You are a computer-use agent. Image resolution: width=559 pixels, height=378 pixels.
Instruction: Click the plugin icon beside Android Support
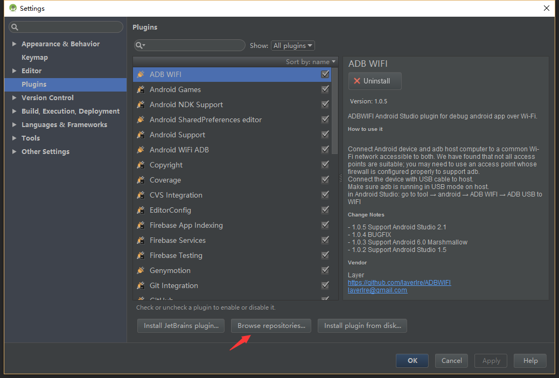pyautogui.click(x=141, y=135)
